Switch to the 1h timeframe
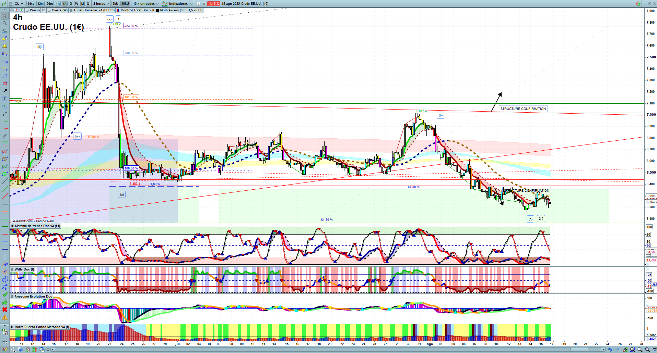657x353 pixels. [x=58, y=4]
